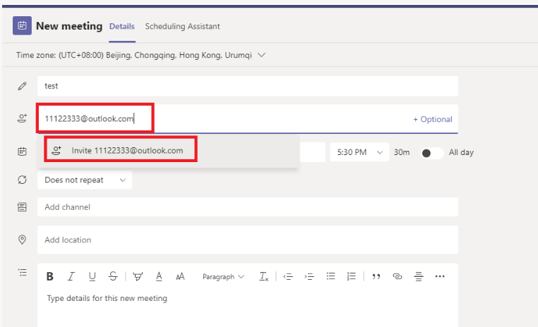Screen dimensions: 538x327
Task: Click the Add channel field
Action: tap(248, 206)
